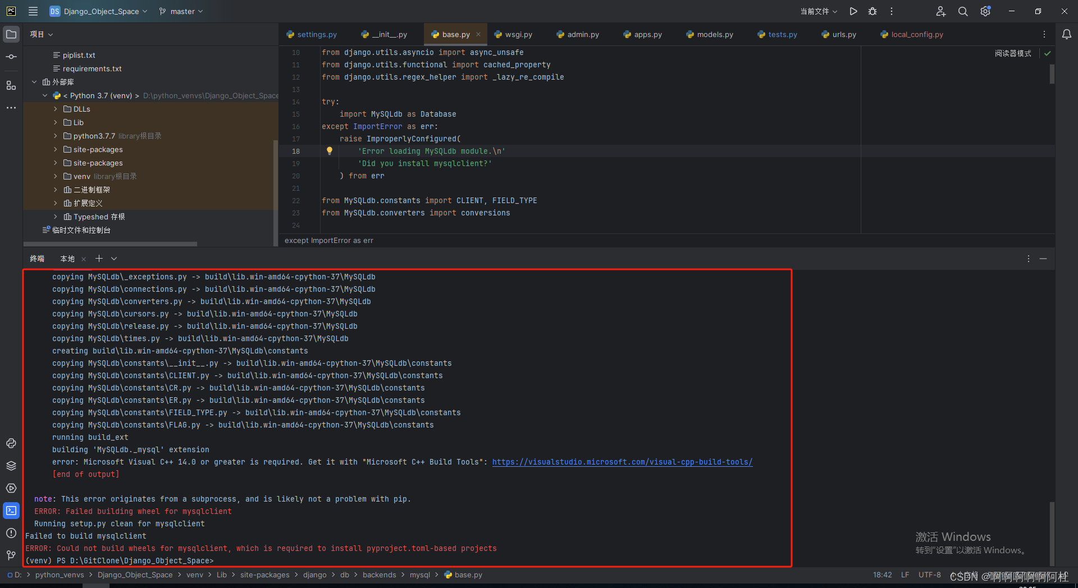This screenshot has width=1078, height=588.
Task: Switch to the local_config.py tab
Action: pyautogui.click(x=912, y=34)
